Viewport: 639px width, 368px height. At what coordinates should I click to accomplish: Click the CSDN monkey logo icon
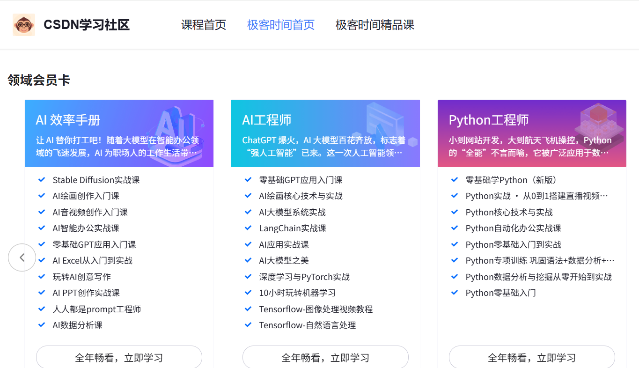[24, 25]
